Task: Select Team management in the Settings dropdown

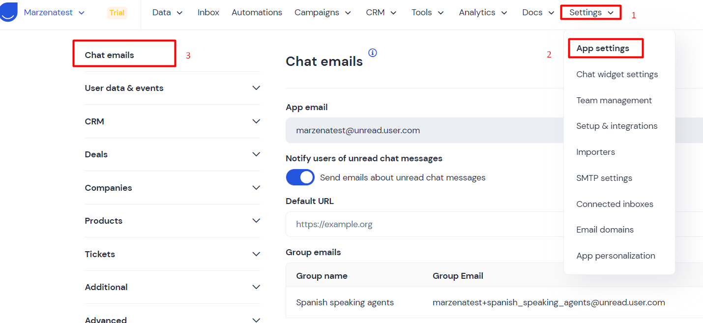Action: (x=614, y=100)
